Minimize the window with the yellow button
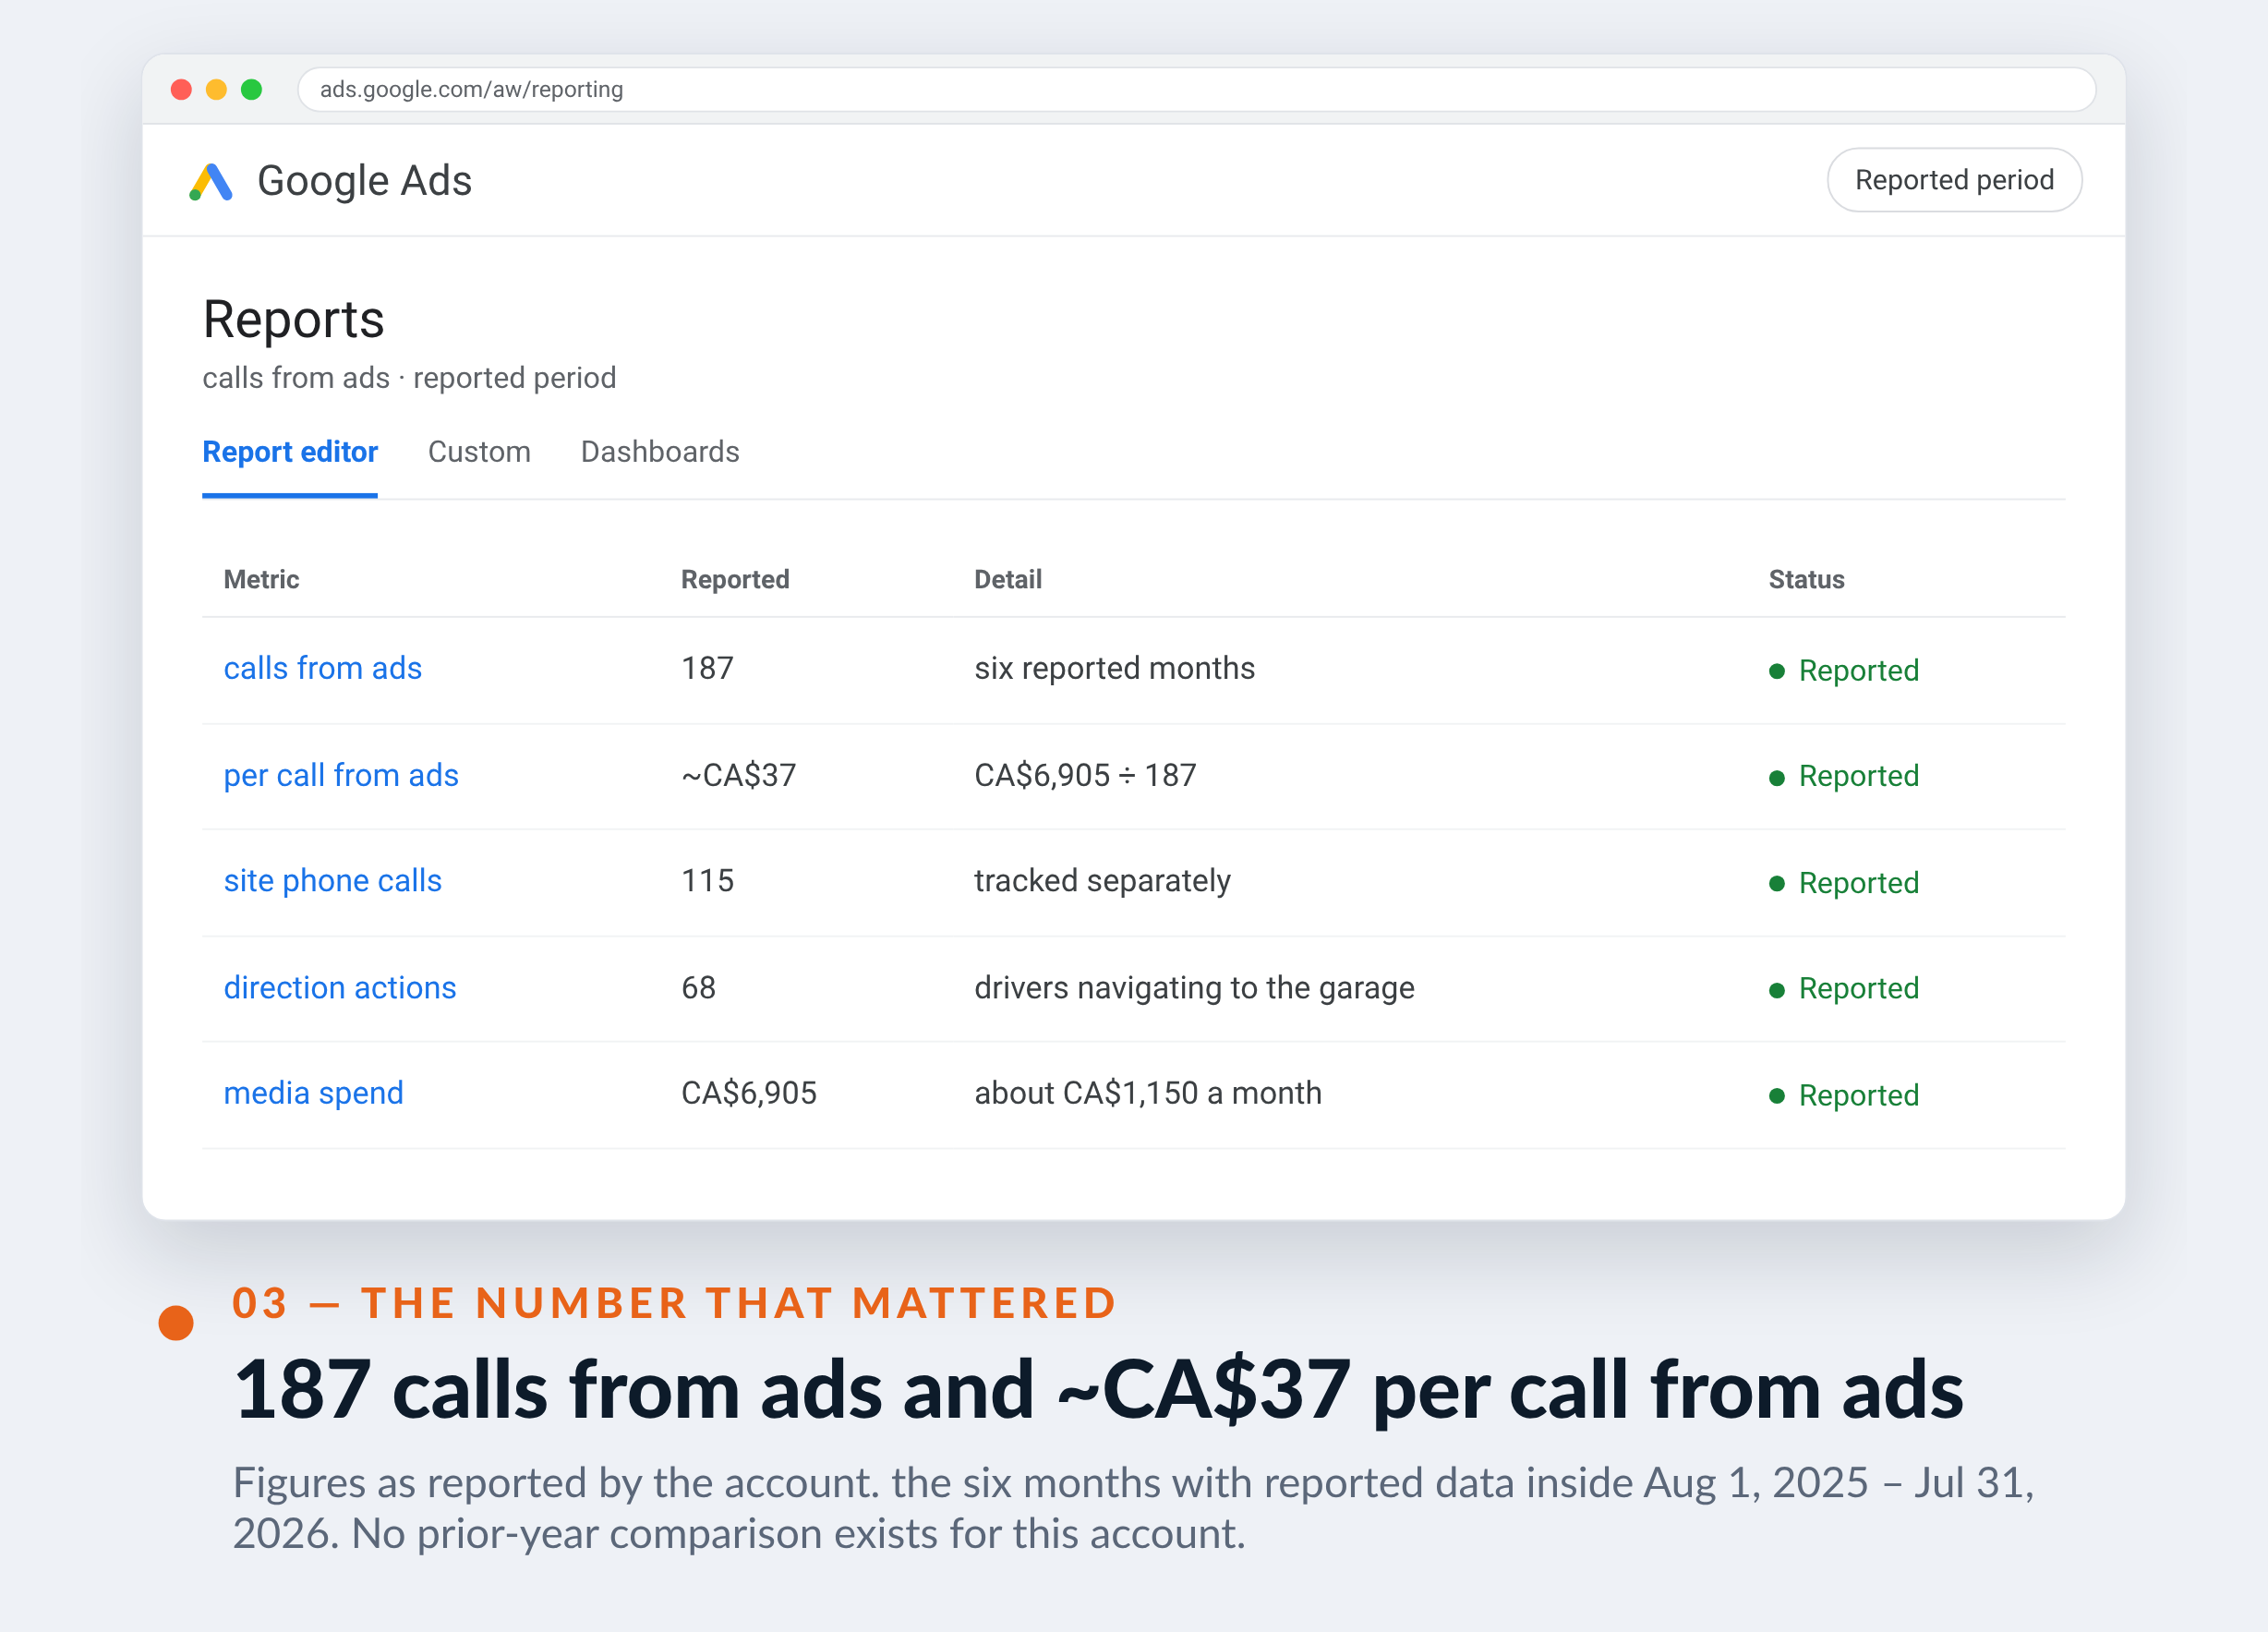2268x1632 pixels. point(216,90)
